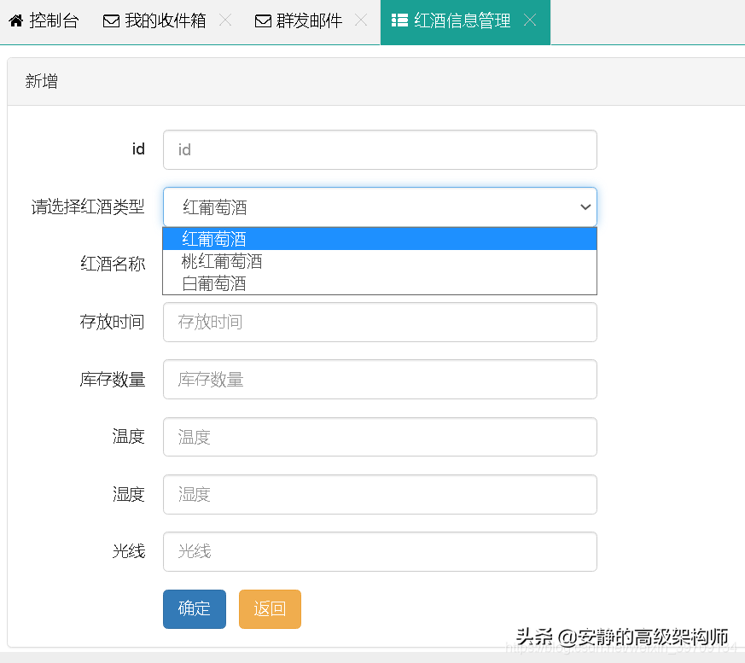
Task: Click the envelope icon beside 群发邮件
Action: [x=263, y=21]
